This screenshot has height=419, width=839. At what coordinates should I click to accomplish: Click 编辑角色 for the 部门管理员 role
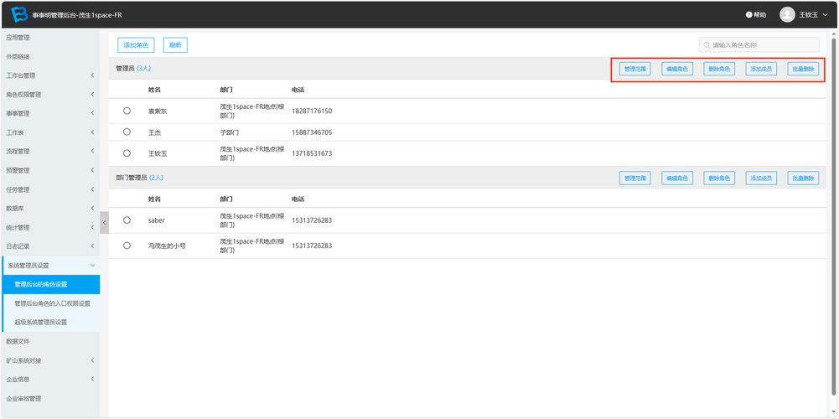(677, 178)
